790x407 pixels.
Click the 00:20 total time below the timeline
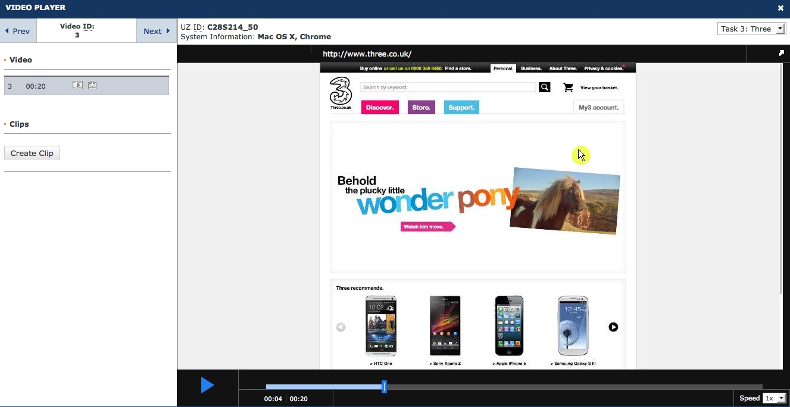point(299,399)
